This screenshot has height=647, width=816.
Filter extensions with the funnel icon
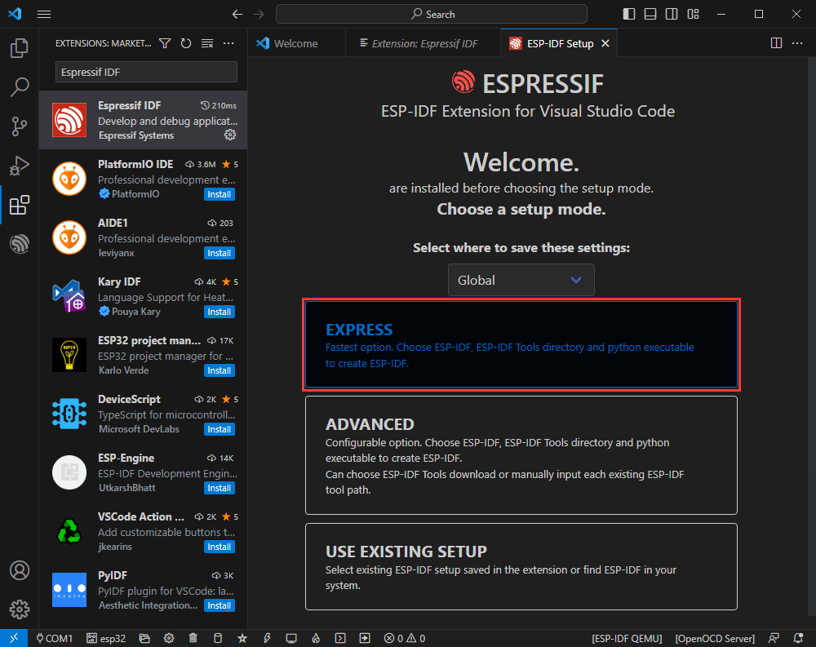(165, 43)
